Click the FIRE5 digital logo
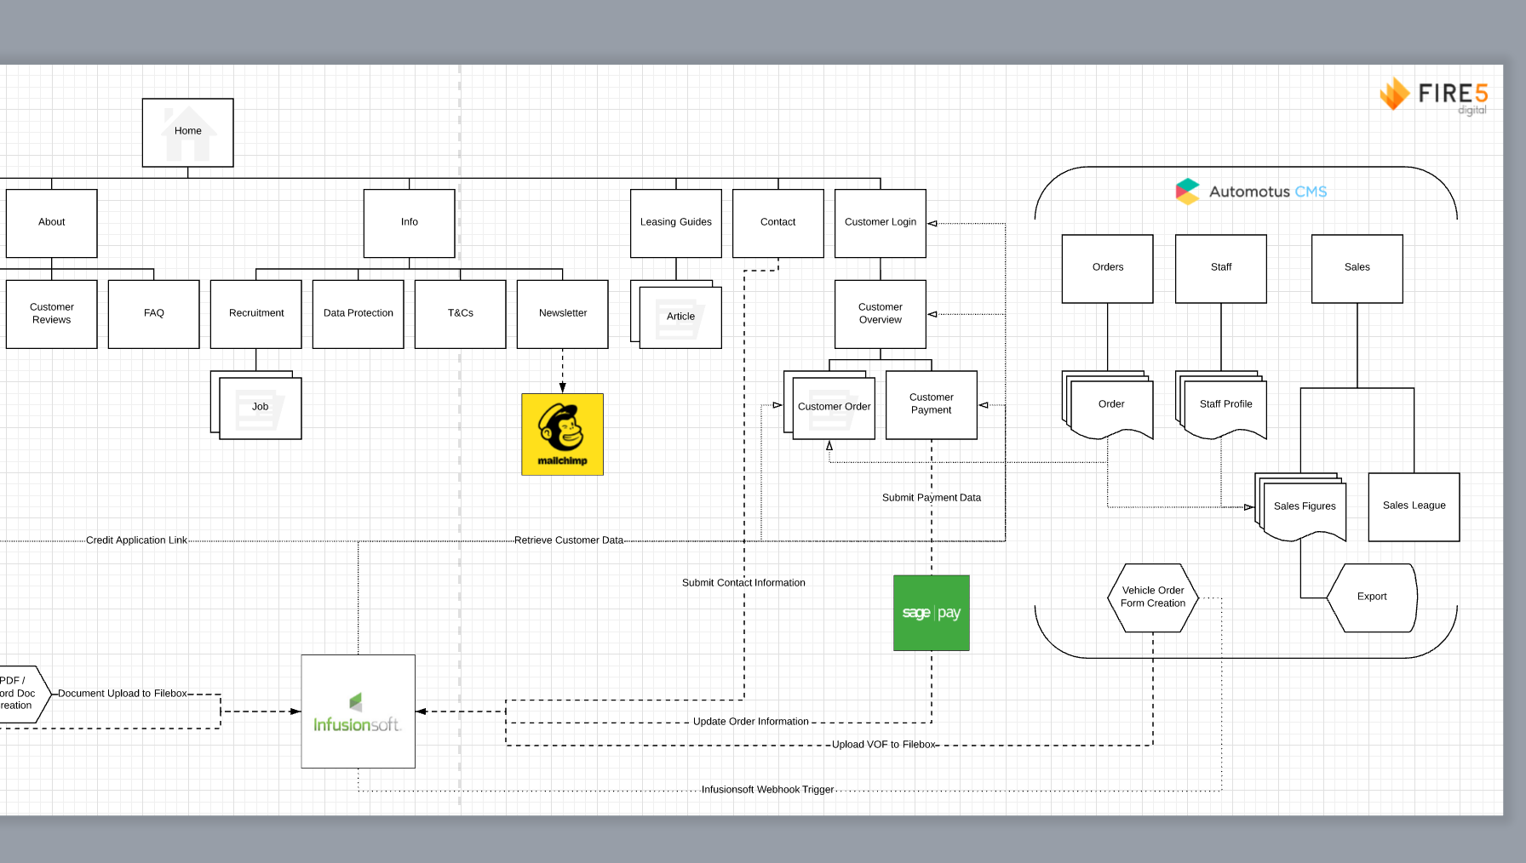 (1434, 95)
